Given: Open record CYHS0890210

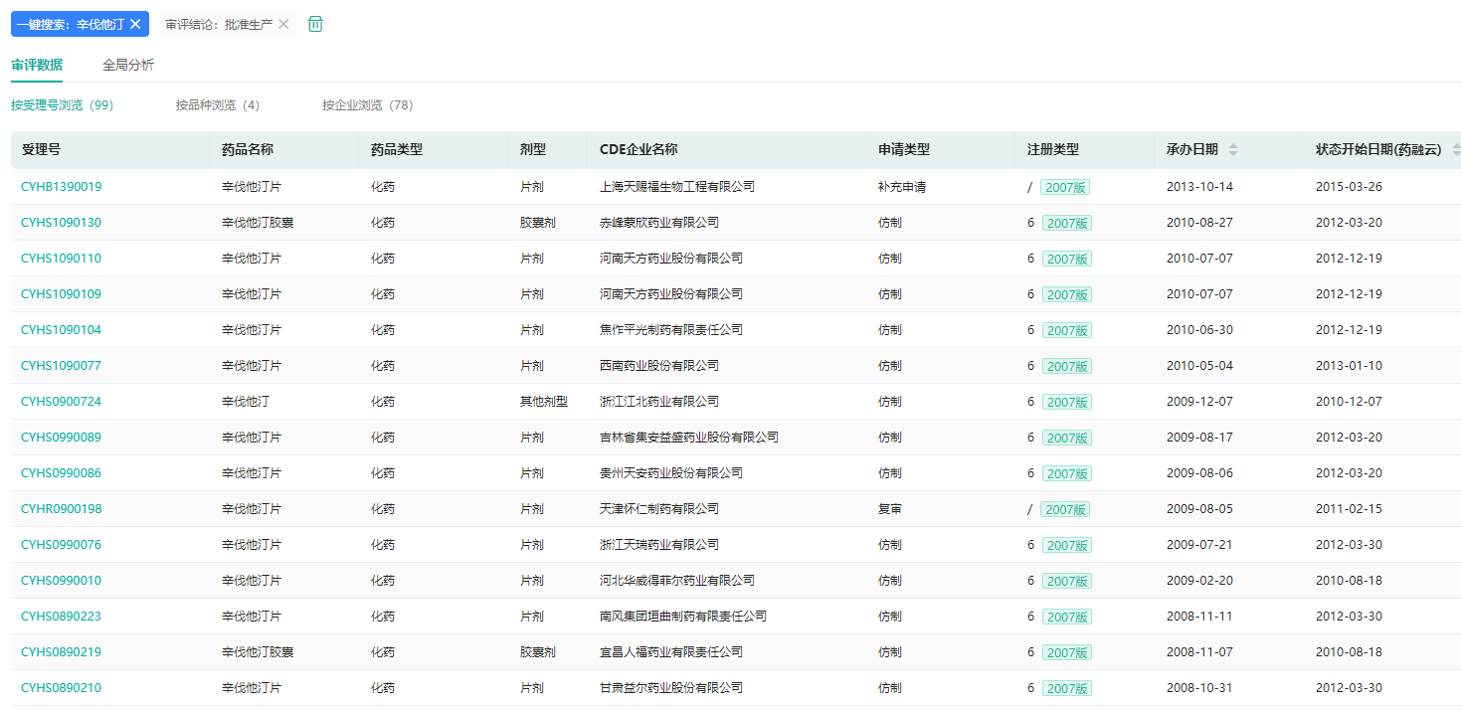Looking at the screenshot, I should (61, 688).
